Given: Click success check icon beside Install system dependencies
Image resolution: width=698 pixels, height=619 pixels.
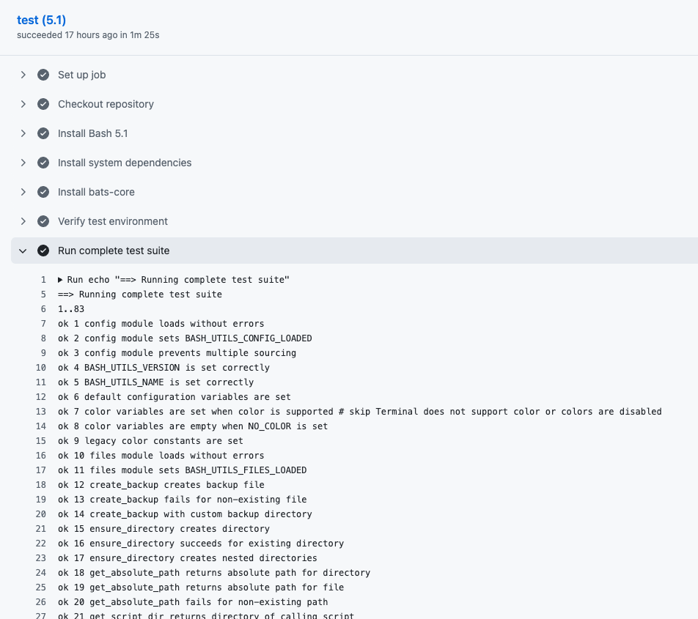Looking at the screenshot, I should pos(43,163).
